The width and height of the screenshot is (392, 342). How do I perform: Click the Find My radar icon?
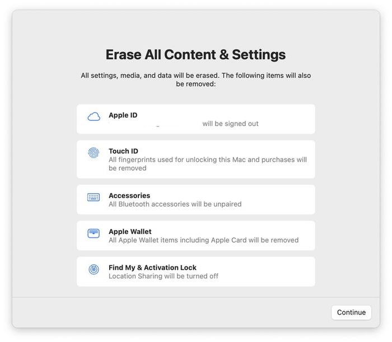point(94,269)
